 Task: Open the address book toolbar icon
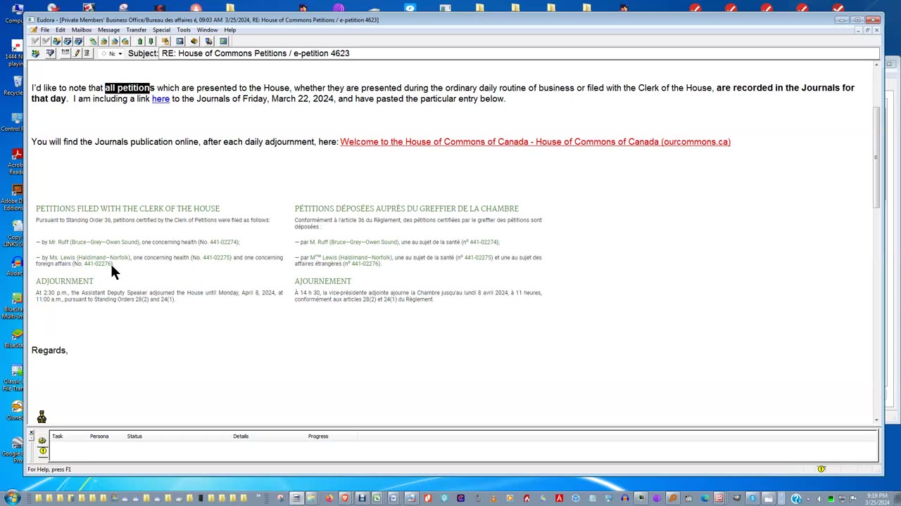coord(194,41)
